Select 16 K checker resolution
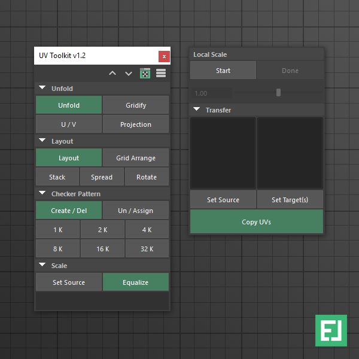 click(x=102, y=248)
